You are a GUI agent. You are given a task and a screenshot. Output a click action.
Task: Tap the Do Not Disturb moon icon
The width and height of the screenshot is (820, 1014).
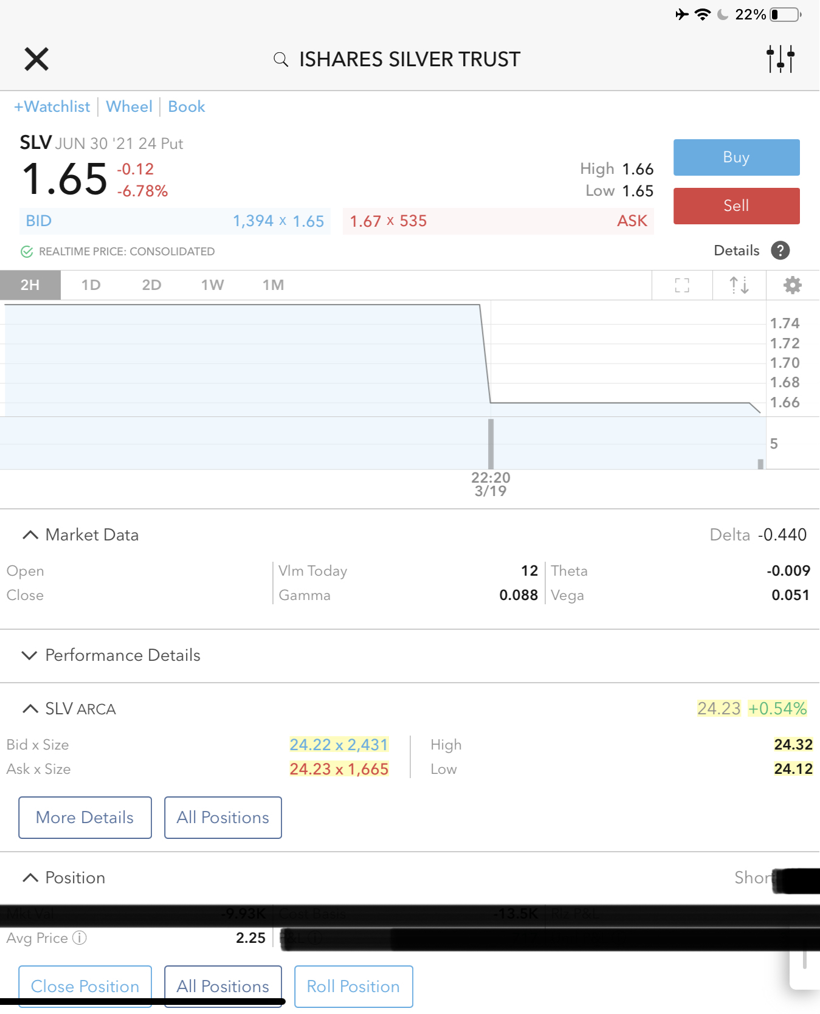pos(723,15)
